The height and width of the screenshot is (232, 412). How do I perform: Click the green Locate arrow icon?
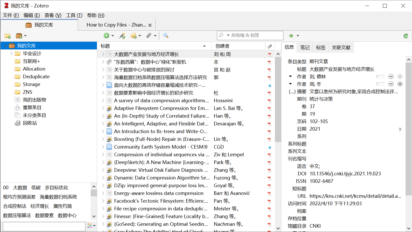[x=291, y=36]
